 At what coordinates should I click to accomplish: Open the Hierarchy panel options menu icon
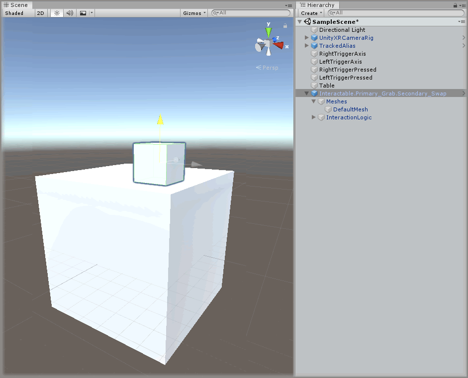coord(464,5)
